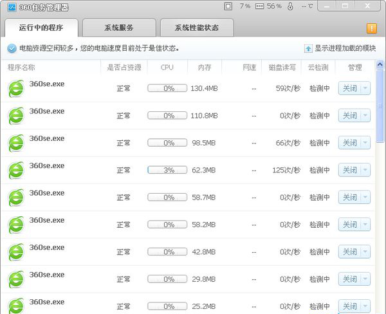Click the 电脑资源空闲较多 status message
The image size is (386, 314).
pyautogui.click(x=99, y=48)
